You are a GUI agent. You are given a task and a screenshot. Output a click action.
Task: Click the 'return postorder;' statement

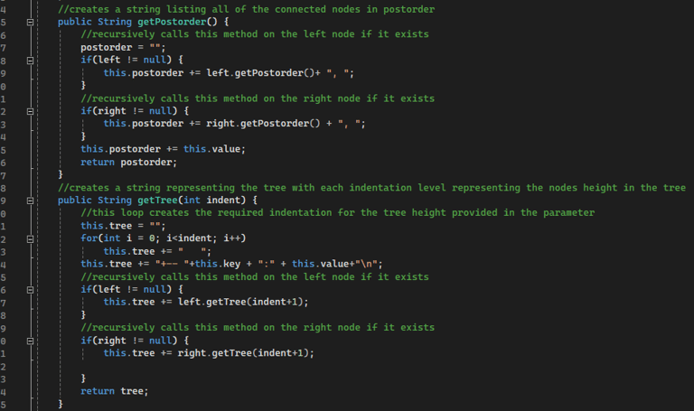click(x=129, y=163)
